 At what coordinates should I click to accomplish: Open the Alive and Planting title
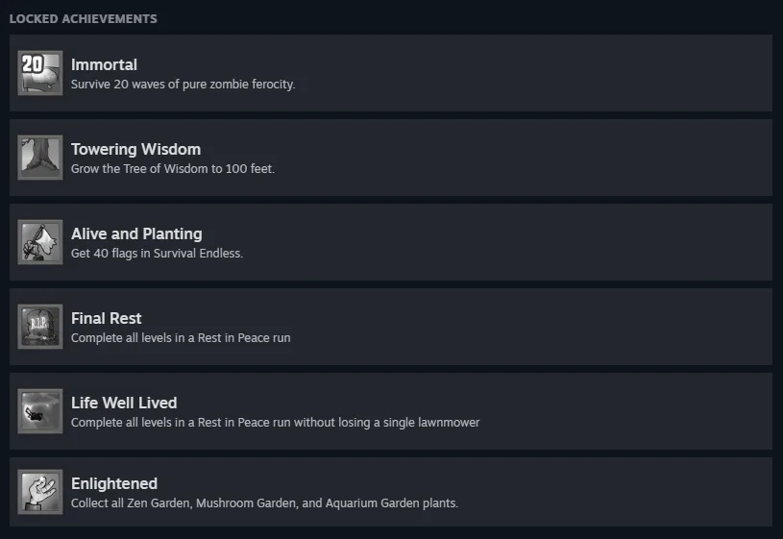click(x=136, y=233)
